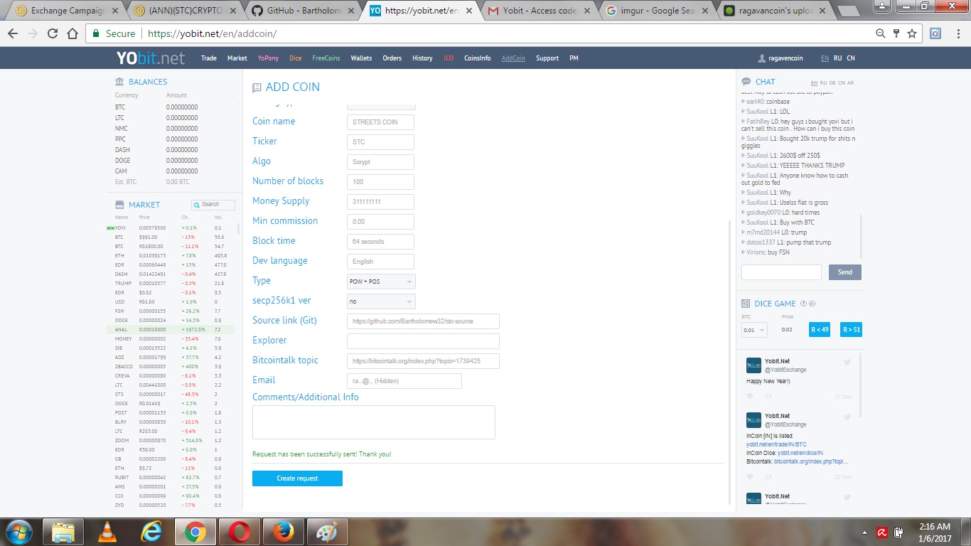Open Firefox from the taskbar
The image size is (971, 546).
coord(284,532)
